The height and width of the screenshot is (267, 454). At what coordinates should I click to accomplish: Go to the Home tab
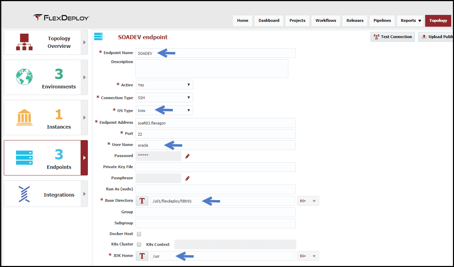click(x=243, y=21)
